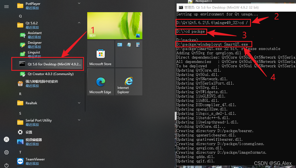Image resolution: width=296 pixels, height=168 pixels.
Task: Open the Calculator small tile
Action: pos(138,45)
